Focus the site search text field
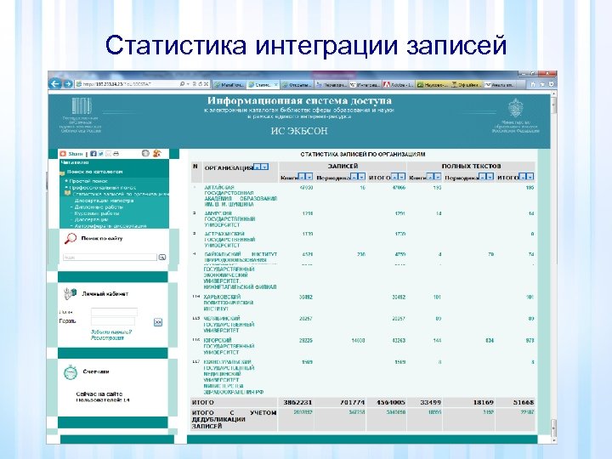 click(x=110, y=258)
